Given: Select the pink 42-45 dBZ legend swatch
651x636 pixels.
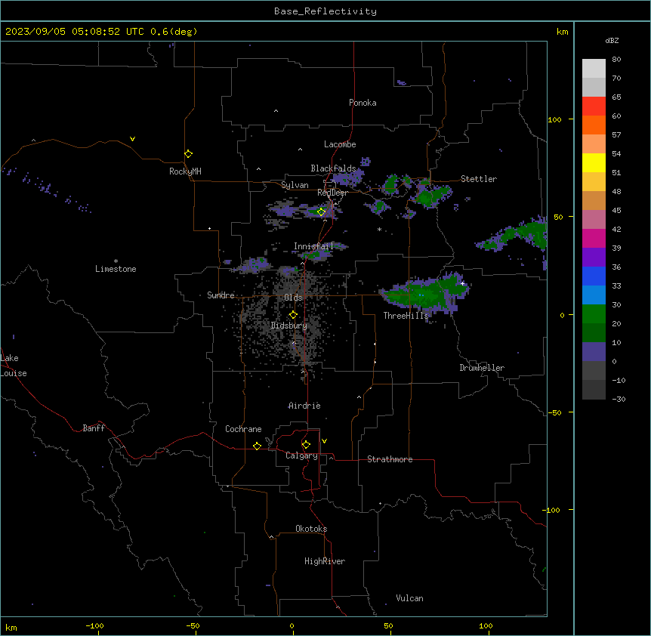Looking at the screenshot, I should (594, 220).
